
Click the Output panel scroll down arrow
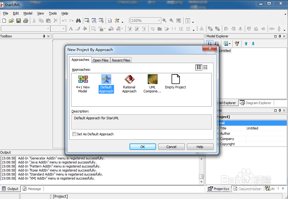[201, 182]
